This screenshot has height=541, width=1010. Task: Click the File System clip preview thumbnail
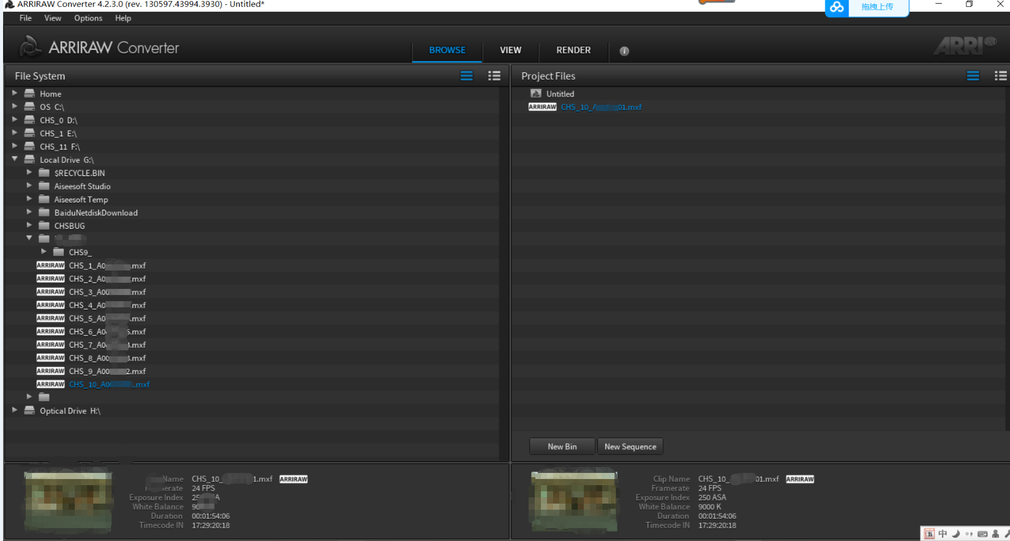68,501
